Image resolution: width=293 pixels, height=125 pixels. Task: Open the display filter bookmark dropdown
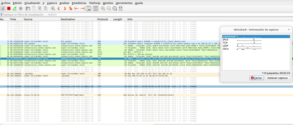coord(2,15)
